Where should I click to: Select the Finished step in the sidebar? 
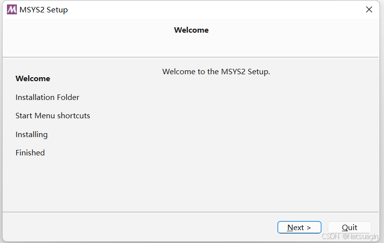(30, 153)
